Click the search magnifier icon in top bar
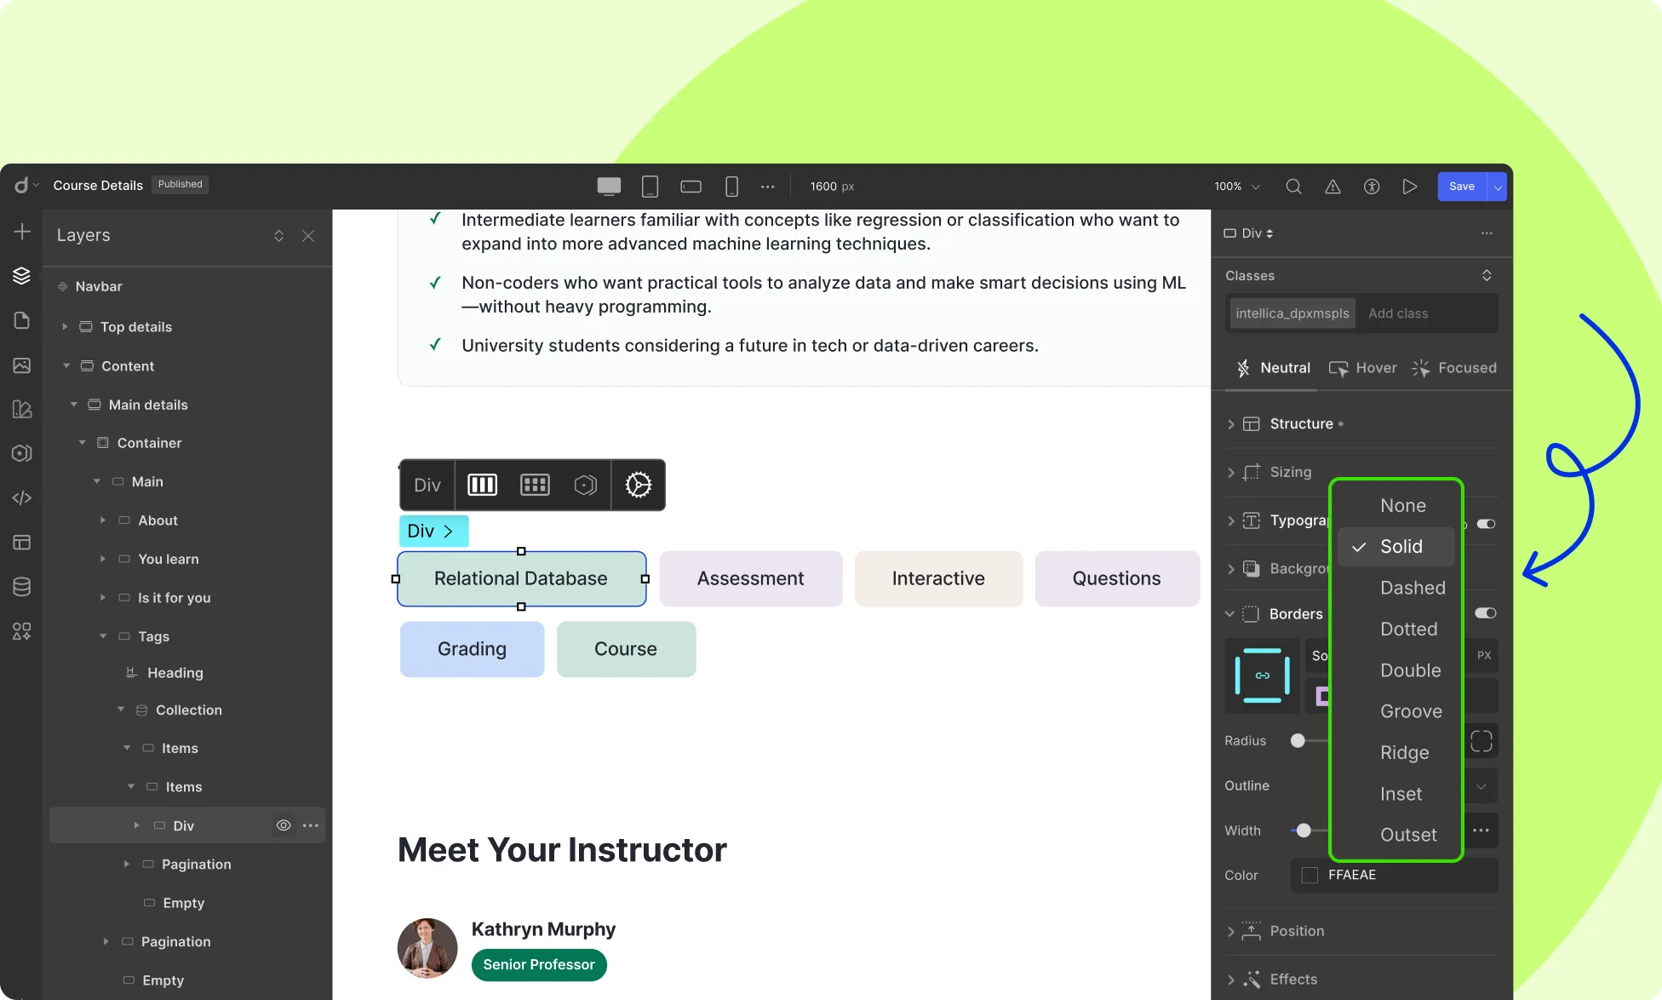 pyautogui.click(x=1293, y=187)
